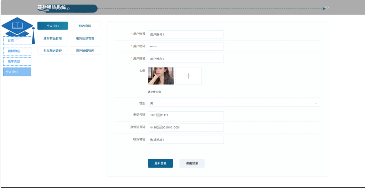The image size is (365, 188).
Task: Open the 首页 sidebar item
Action: pos(17,41)
